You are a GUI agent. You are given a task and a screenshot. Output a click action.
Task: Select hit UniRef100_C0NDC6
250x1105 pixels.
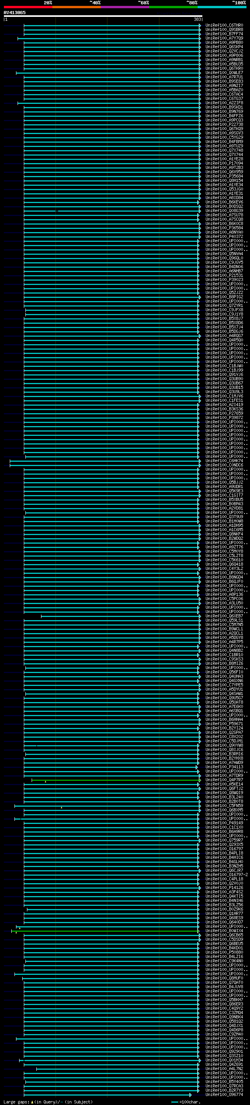(x=224, y=465)
